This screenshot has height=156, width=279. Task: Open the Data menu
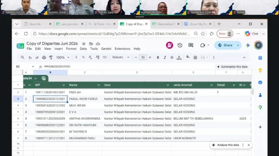83,49
